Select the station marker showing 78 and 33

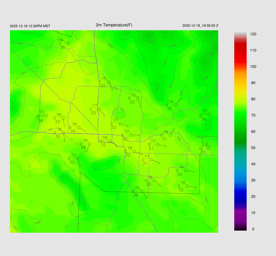point(63,118)
